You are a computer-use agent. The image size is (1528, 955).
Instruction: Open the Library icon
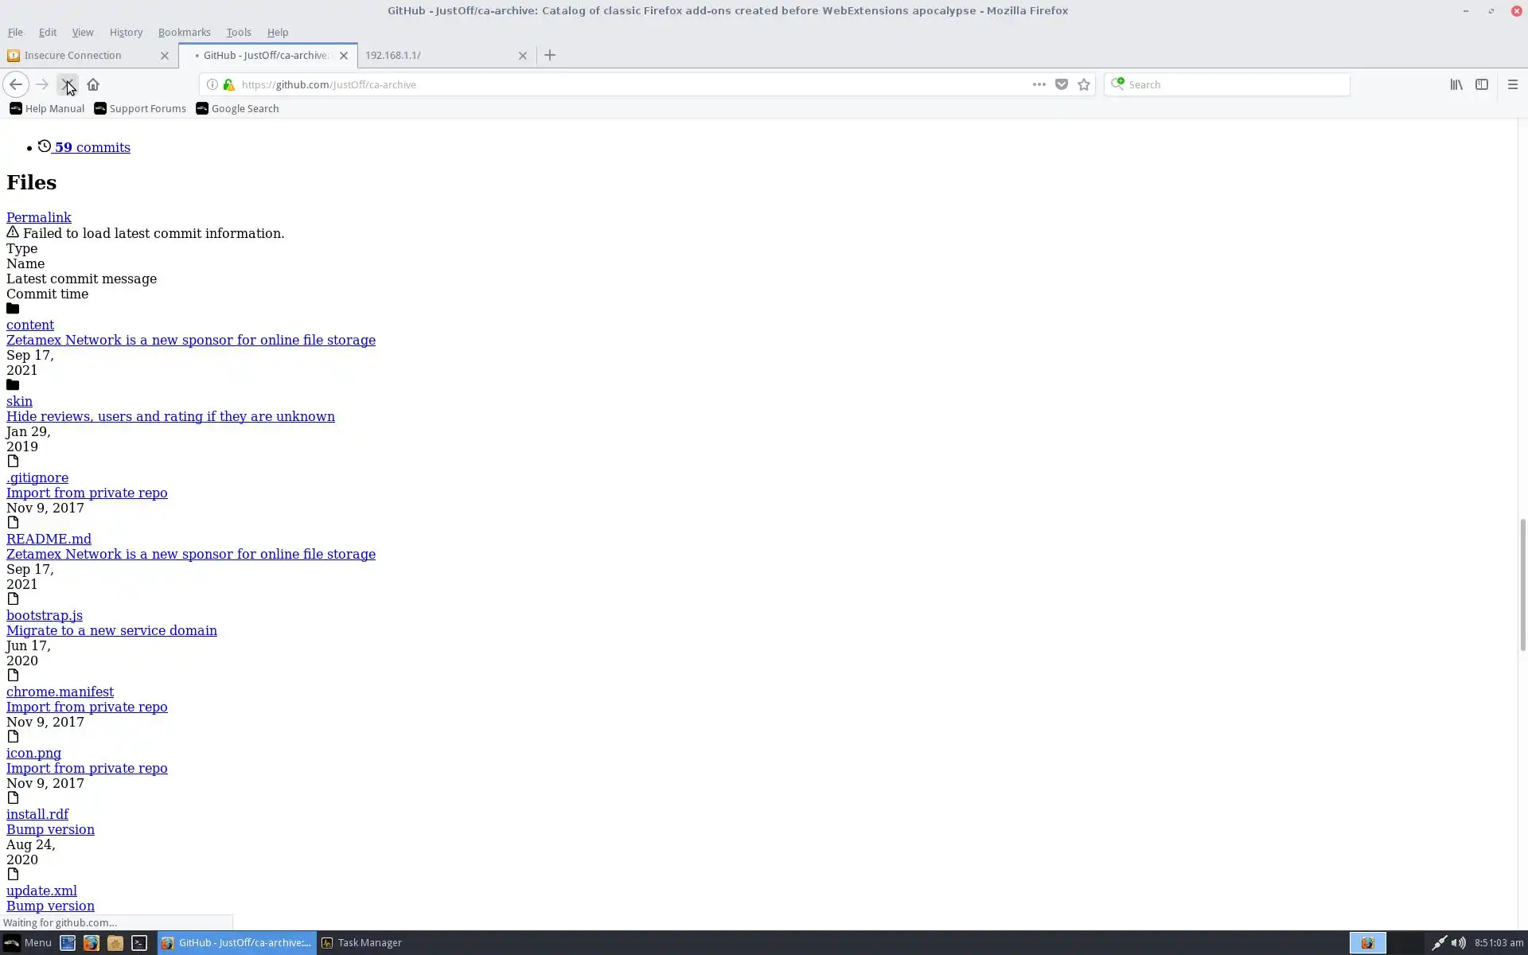tap(1456, 84)
